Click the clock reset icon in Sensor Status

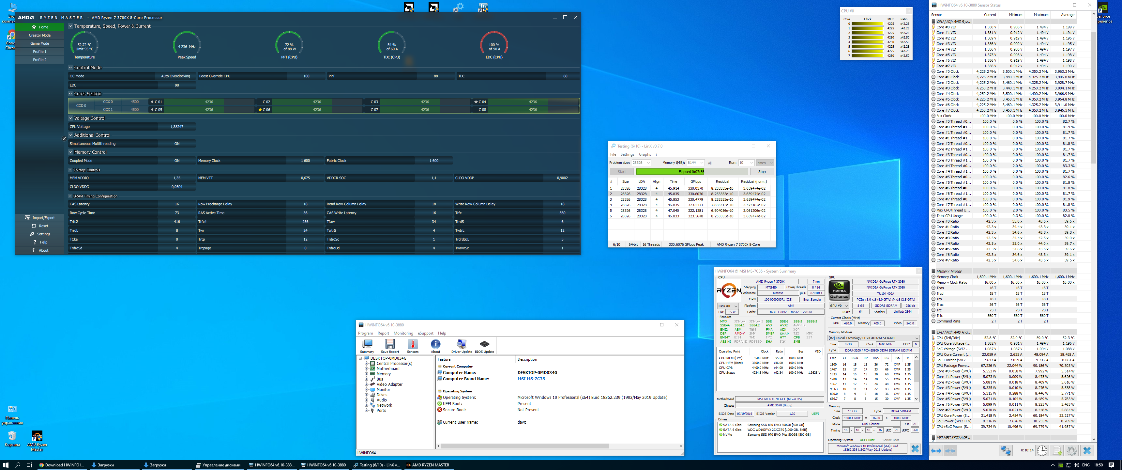click(x=1041, y=450)
